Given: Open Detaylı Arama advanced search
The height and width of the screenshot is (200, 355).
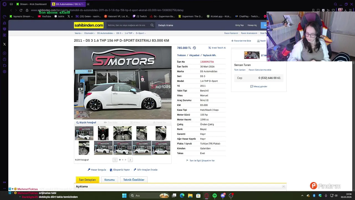Looking at the screenshot, I should [x=166, y=25].
